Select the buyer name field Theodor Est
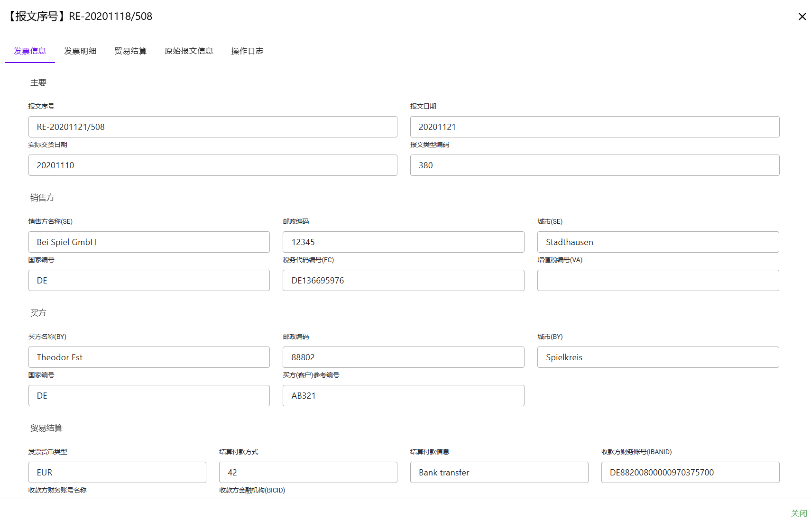This screenshot has height=520, width=811. [x=149, y=357]
